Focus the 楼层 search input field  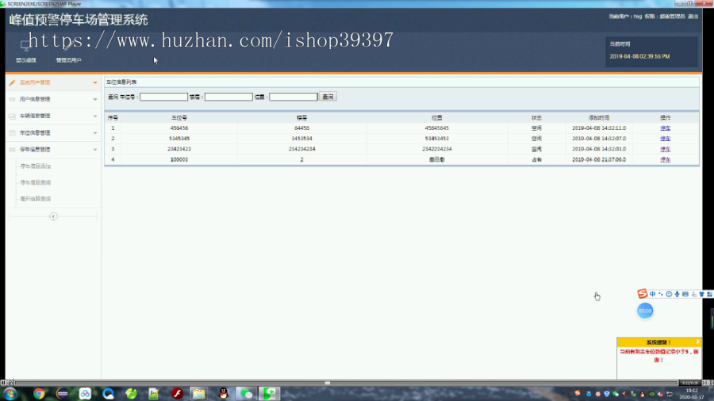pos(228,97)
